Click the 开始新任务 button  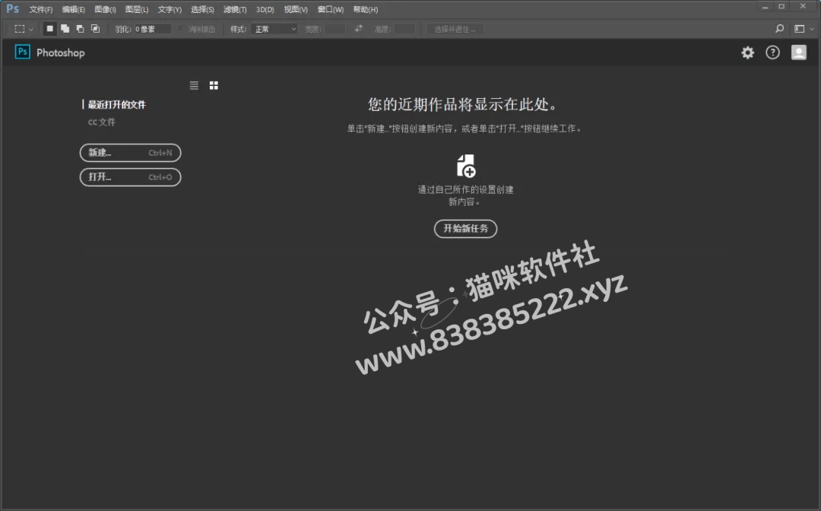tap(465, 228)
